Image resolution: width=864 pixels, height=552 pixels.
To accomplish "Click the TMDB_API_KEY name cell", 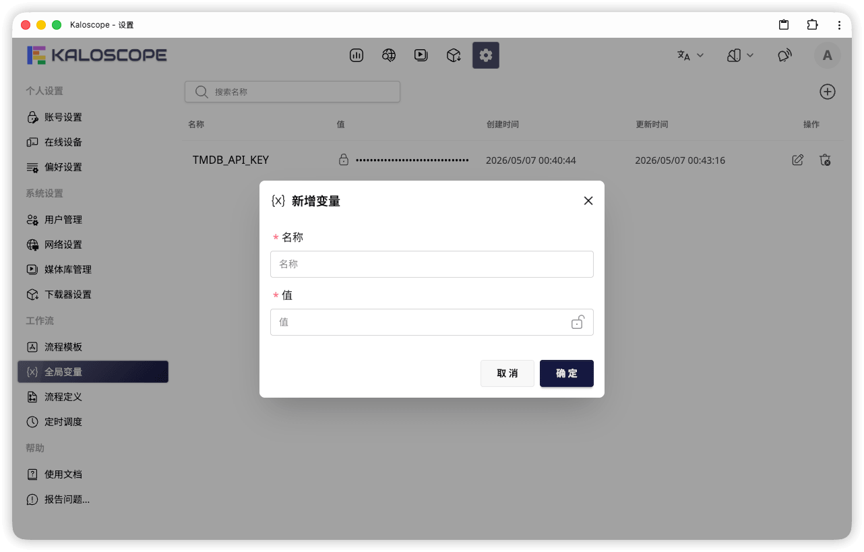I will click(230, 160).
